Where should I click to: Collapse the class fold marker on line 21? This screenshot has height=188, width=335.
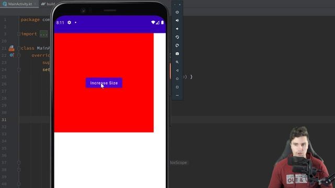19,48
